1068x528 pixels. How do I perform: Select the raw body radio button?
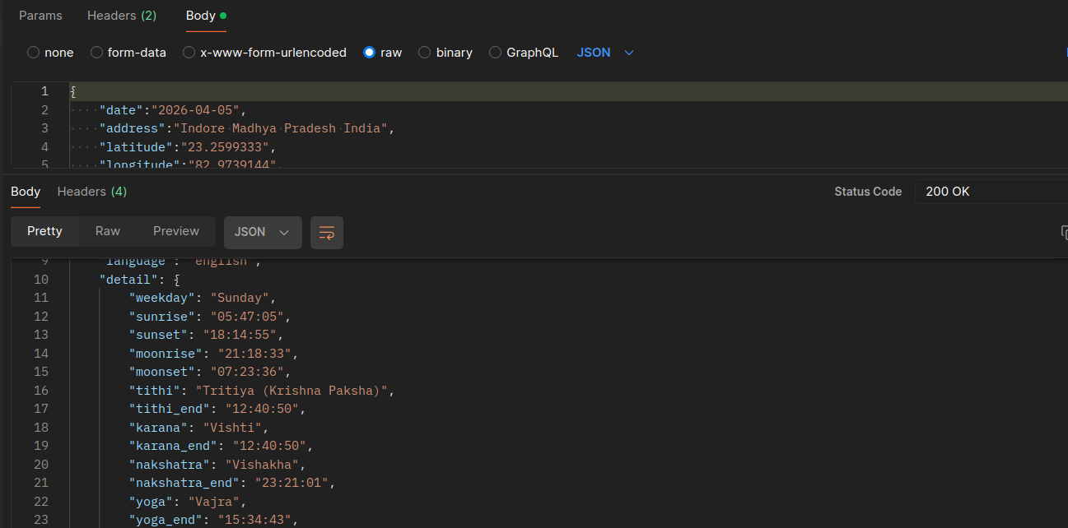tap(369, 53)
